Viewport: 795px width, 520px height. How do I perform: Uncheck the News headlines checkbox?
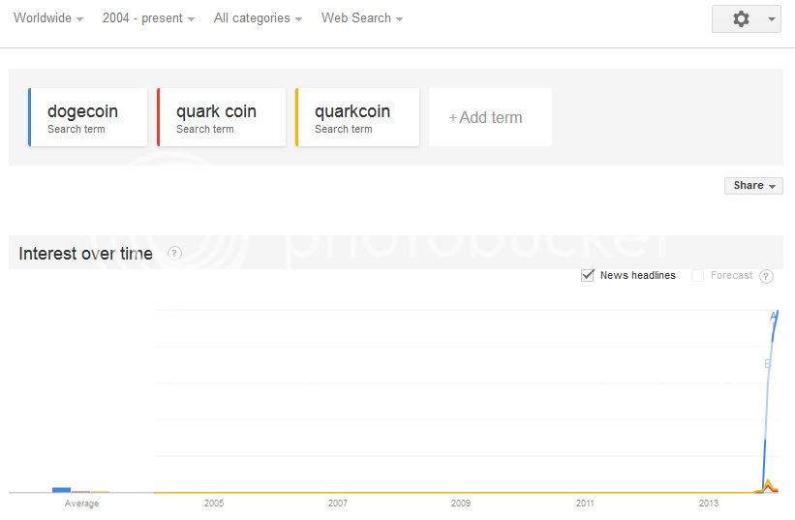tap(587, 275)
